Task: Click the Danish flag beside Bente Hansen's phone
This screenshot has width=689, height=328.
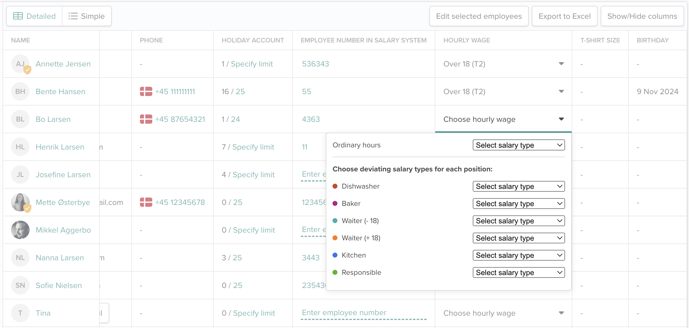Action: 146,91
